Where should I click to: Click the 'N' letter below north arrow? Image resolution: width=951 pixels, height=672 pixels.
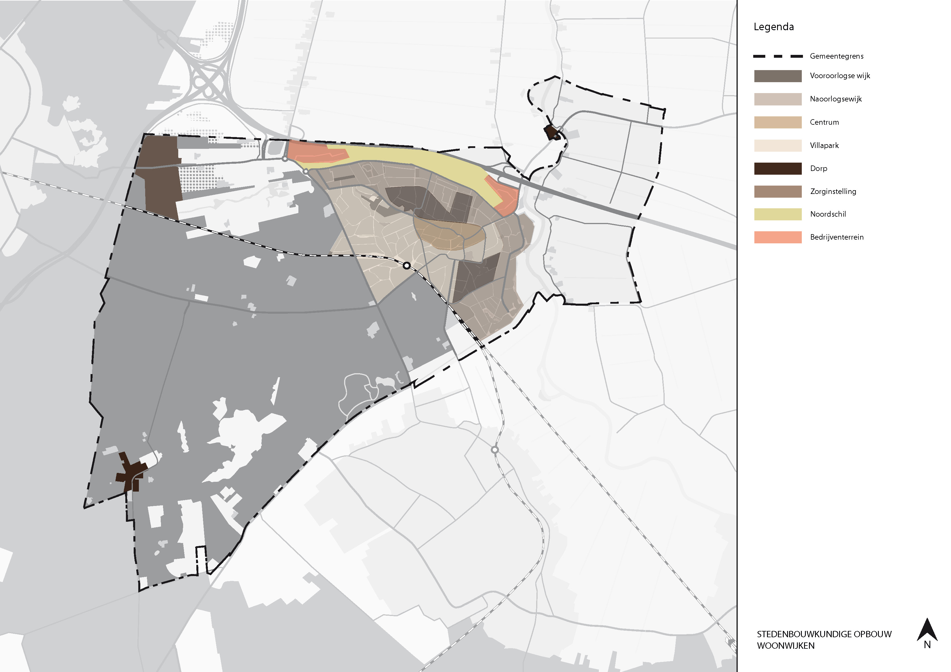point(927,645)
